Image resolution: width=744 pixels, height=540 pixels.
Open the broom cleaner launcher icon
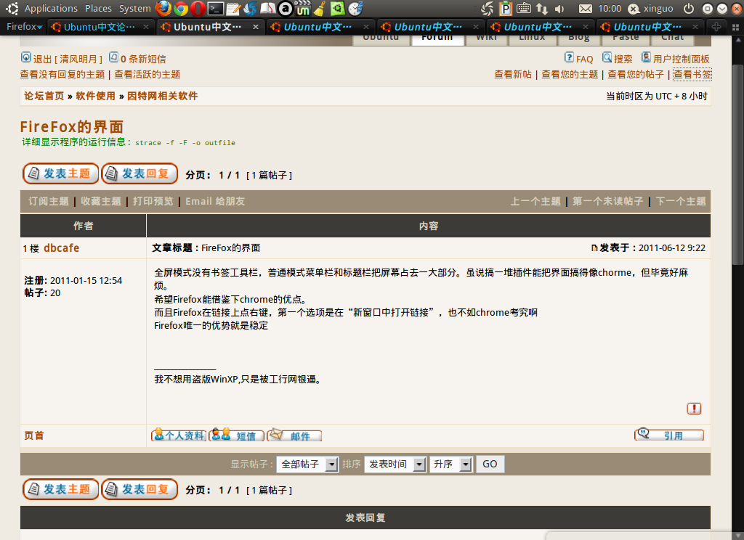tap(320, 8)
